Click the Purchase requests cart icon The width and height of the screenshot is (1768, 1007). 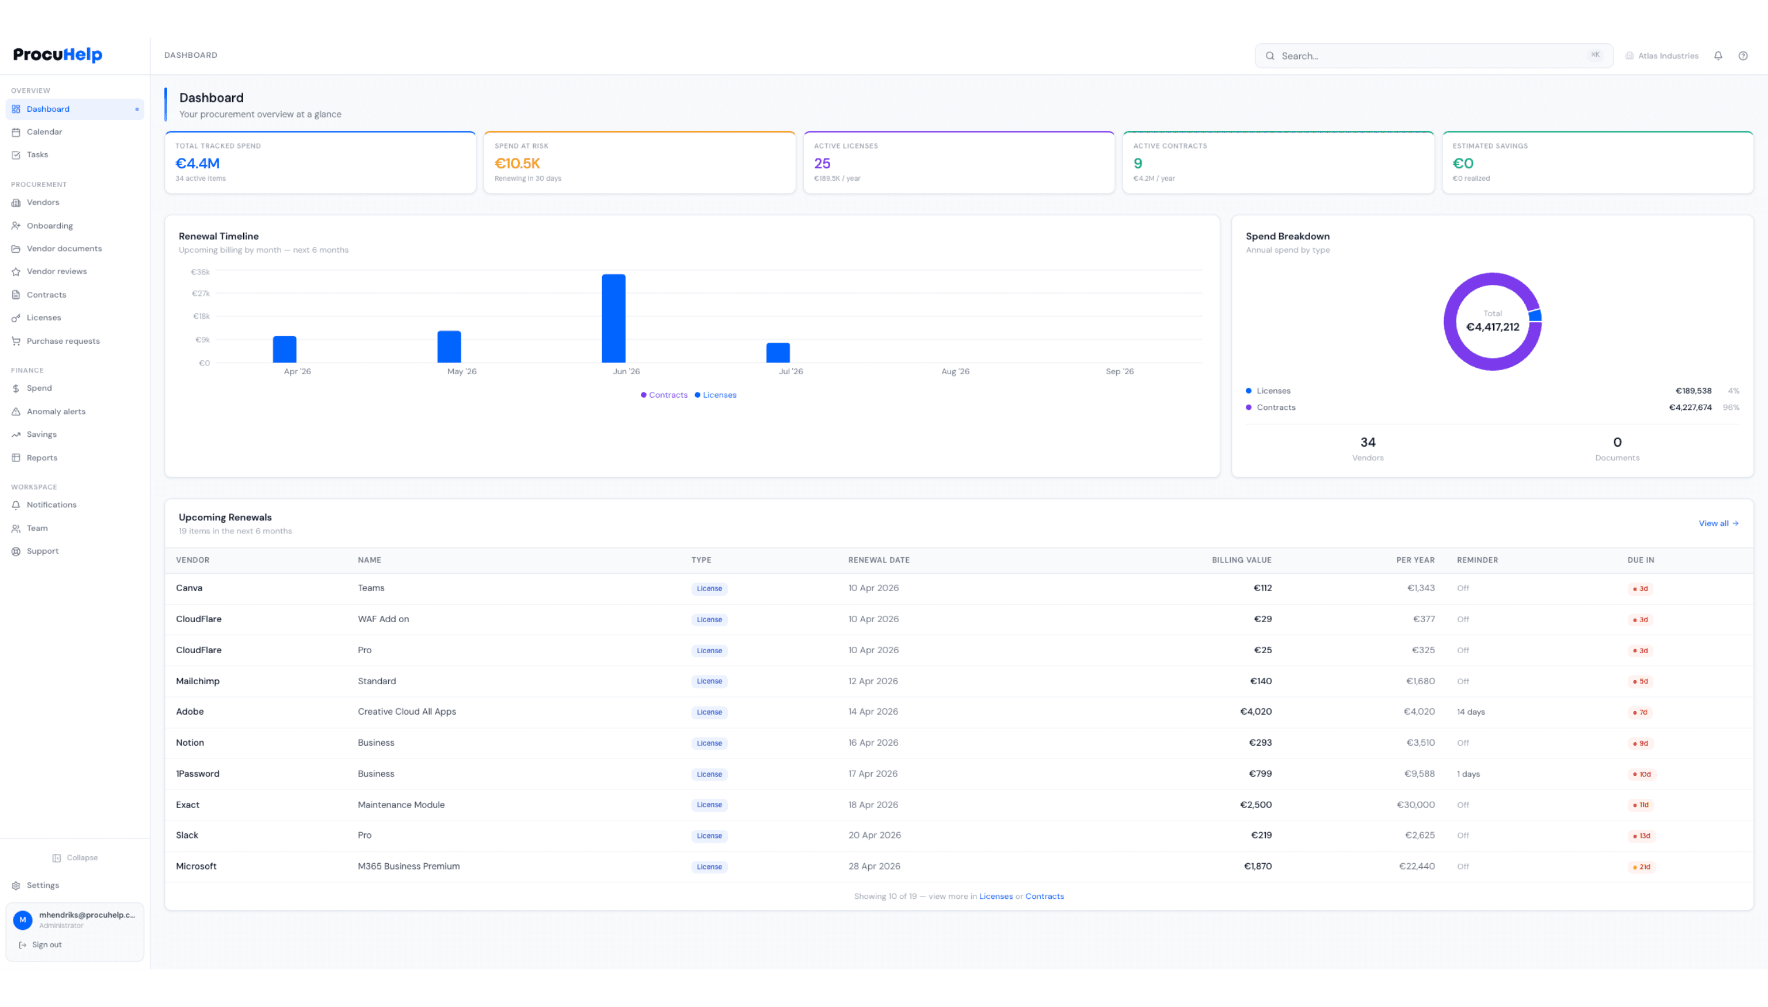[x=16, y=341]
